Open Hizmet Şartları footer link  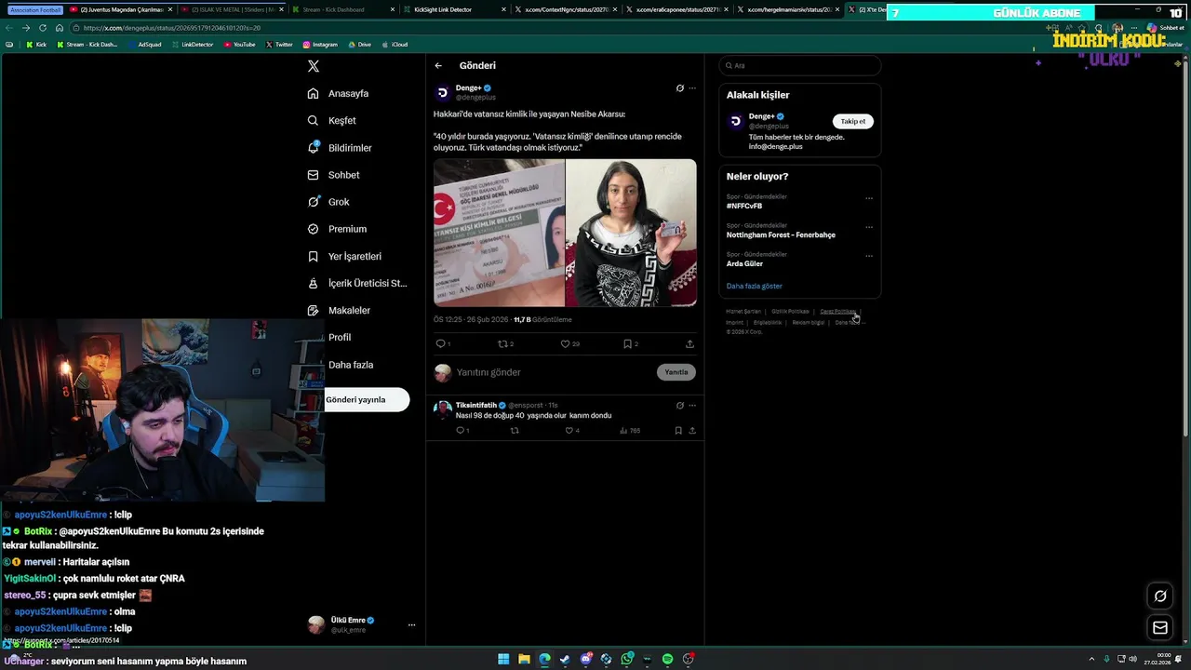point(743,312)
